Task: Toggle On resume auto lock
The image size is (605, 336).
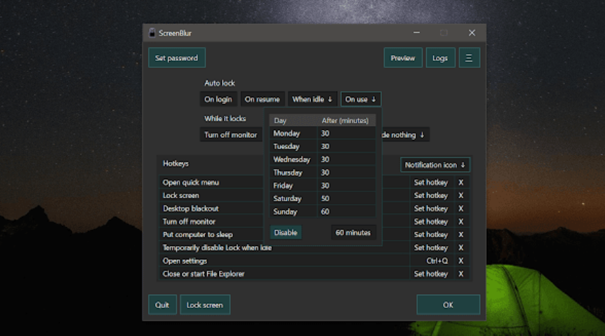Action: pos(262,99)
